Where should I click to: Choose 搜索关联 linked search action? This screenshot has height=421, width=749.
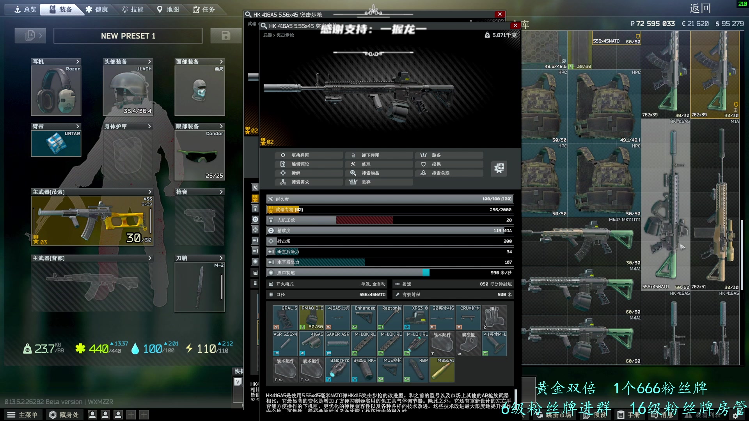point(449,173)
